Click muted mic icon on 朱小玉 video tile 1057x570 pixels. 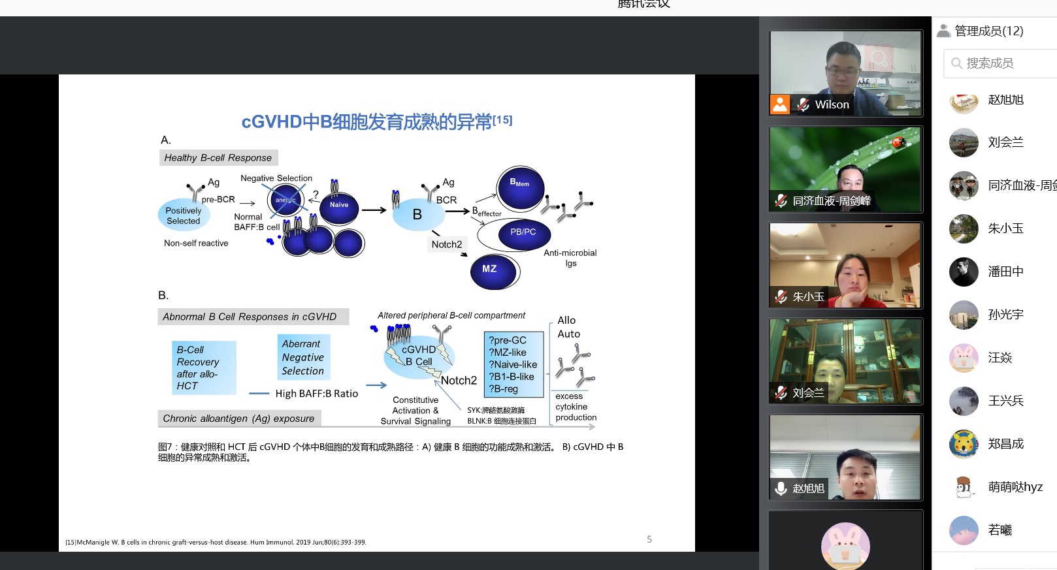(x=781, y=297)
